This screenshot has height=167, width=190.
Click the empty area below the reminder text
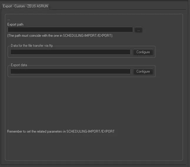pos(88,147)
